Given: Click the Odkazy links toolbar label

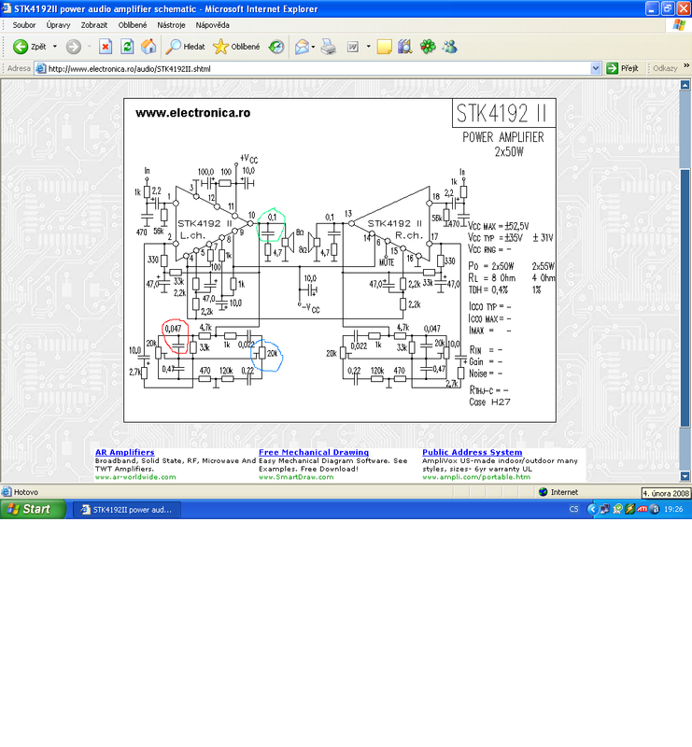Looking at the screenshot, I should [x=665, y=68].
